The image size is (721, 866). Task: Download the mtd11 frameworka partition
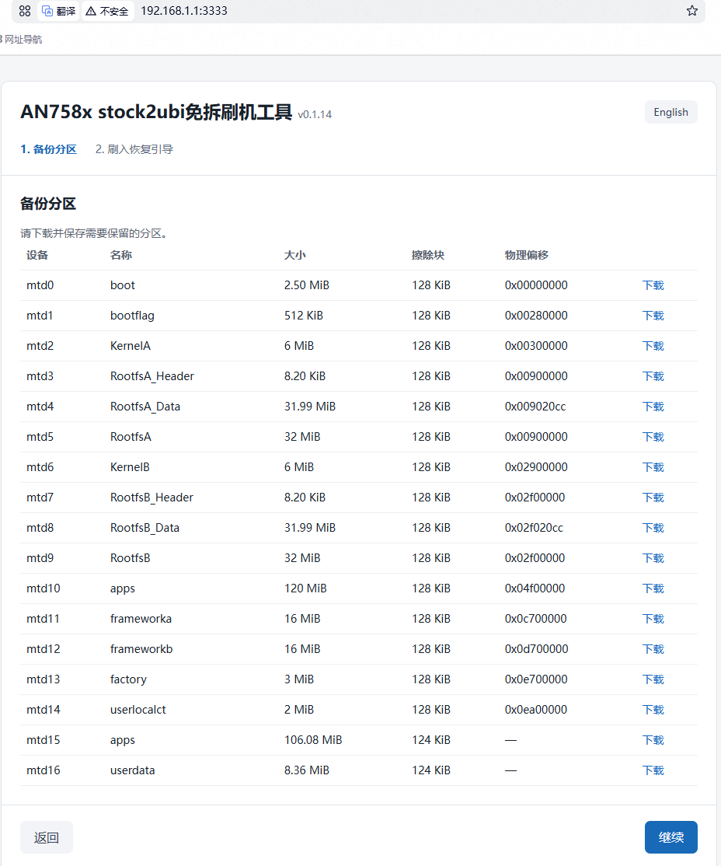[653, 619]
